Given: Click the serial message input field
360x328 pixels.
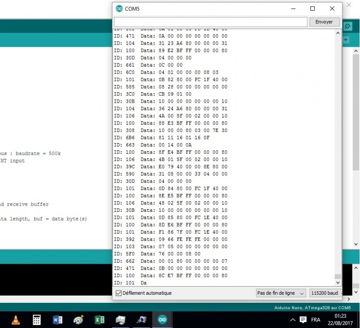Looking at the screenshot, I should tap(211, 22).
